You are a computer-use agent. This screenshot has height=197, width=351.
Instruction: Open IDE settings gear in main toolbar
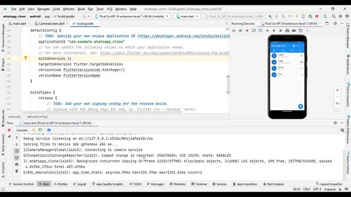tap(340, 16)
